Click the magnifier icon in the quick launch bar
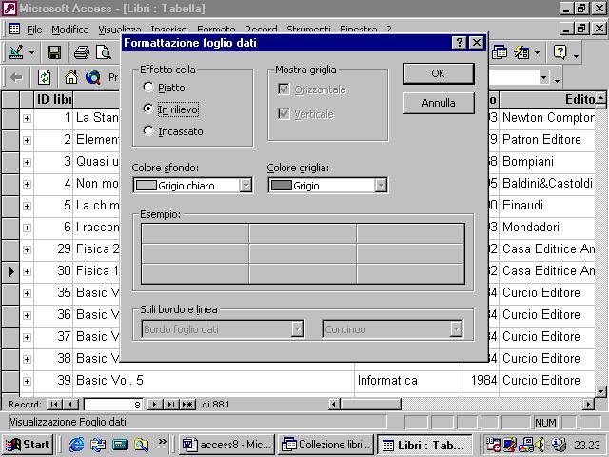This screenshot has height=457, width=609. point(141,445)
